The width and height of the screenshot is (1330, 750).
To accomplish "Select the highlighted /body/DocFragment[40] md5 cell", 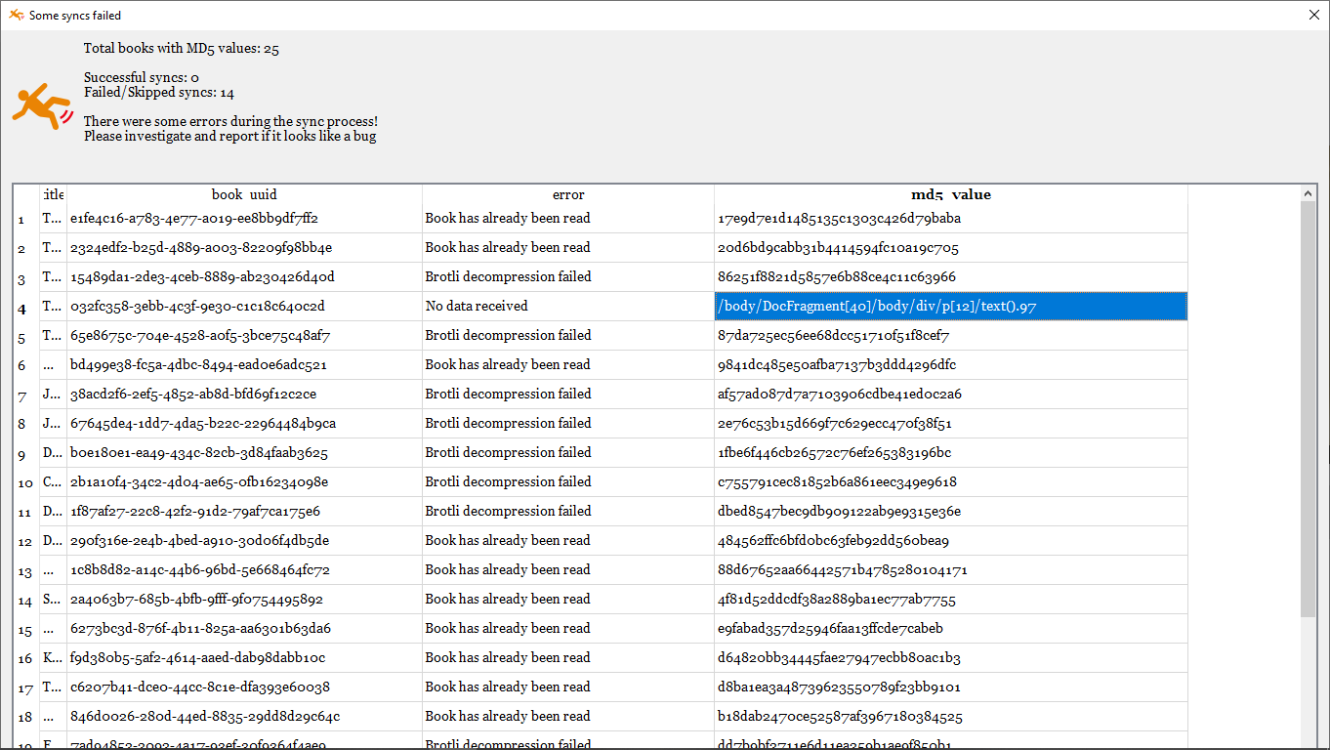I will (x=951, y=307).
